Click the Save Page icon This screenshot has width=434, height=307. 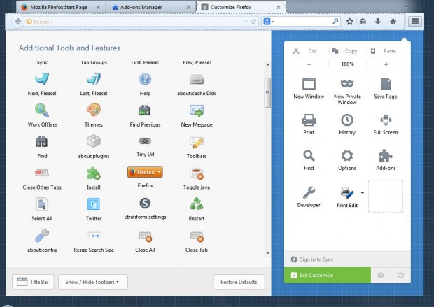[x=386, y=84]
